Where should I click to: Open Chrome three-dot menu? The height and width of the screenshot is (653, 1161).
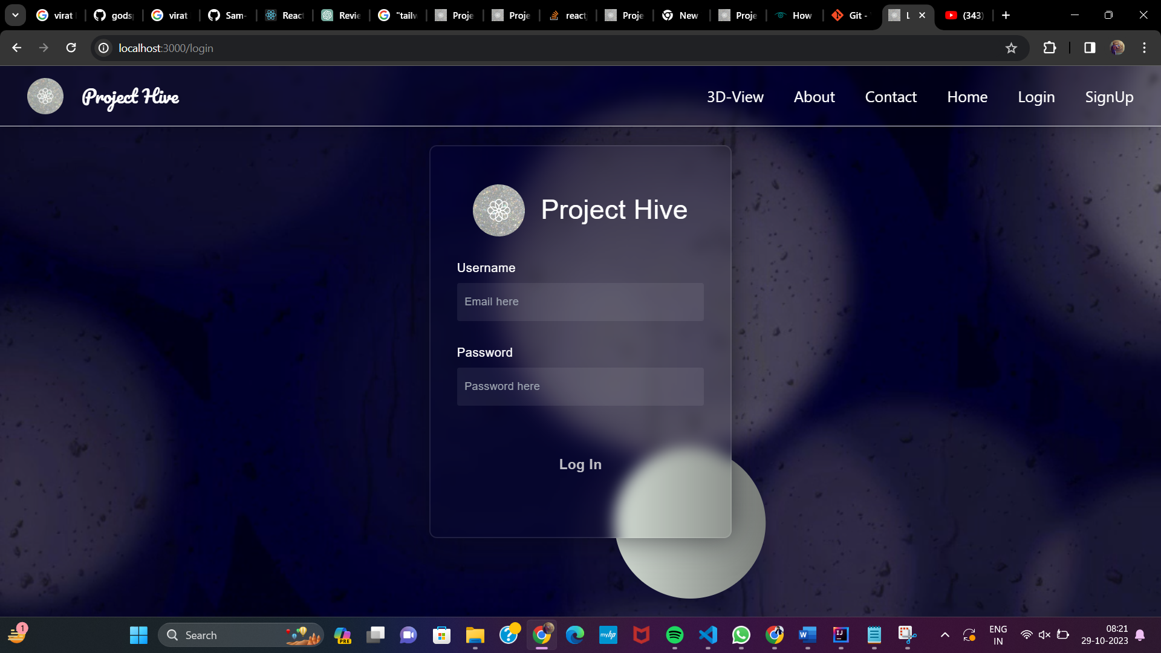point(1144,48)
